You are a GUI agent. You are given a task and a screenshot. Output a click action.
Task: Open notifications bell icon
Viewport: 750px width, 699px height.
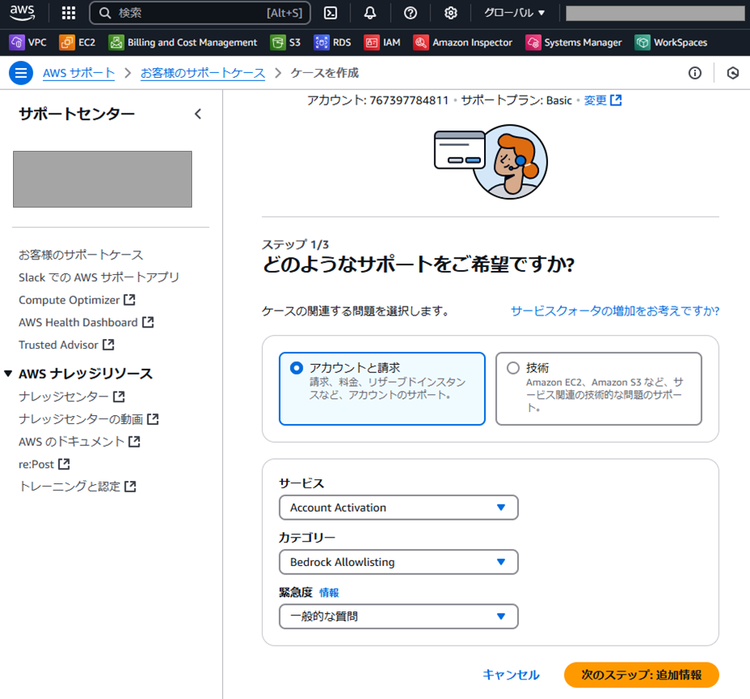[x=370, y=13]
